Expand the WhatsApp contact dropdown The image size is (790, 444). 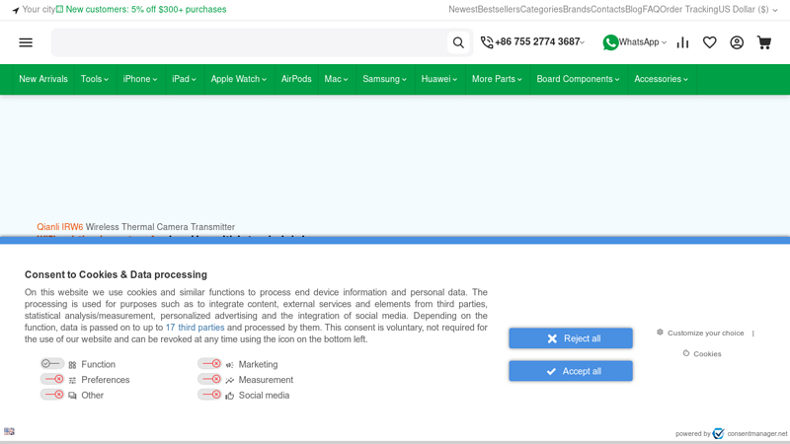(664, 42)
